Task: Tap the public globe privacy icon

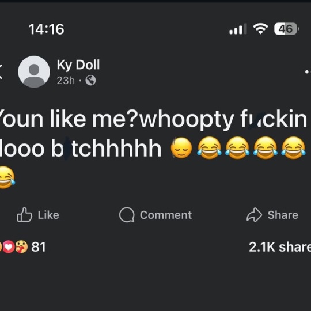Action: coord(90,80)
